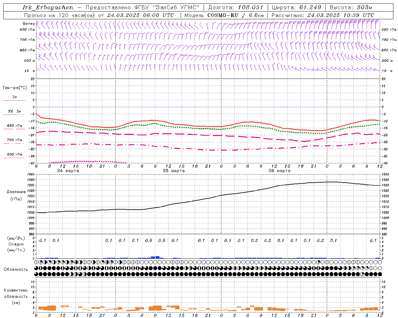The image size is (398, 318).
Task: Click 'Прогноз на 120 часа(ов)' forecast text
Action: (x=60, y=15)
